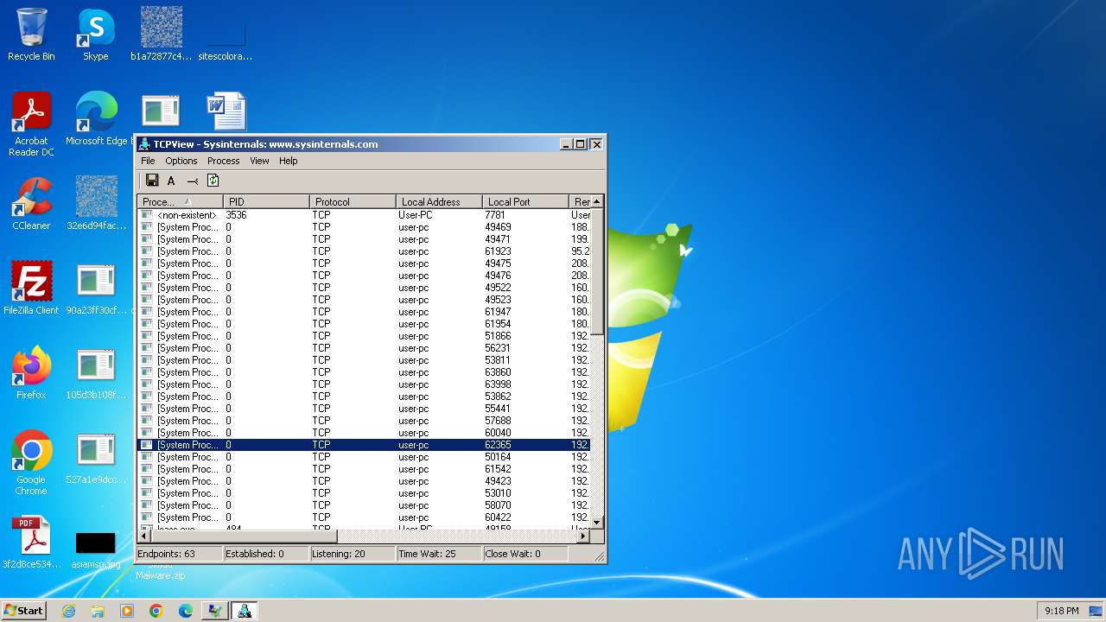Select the row with local port 61954
This screenshot has height=622, width=1106.
click(x=364, y=324)
